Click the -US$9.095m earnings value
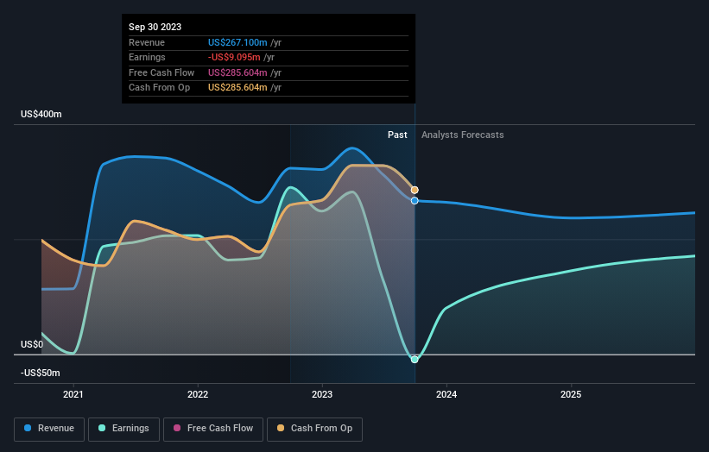 234,57
